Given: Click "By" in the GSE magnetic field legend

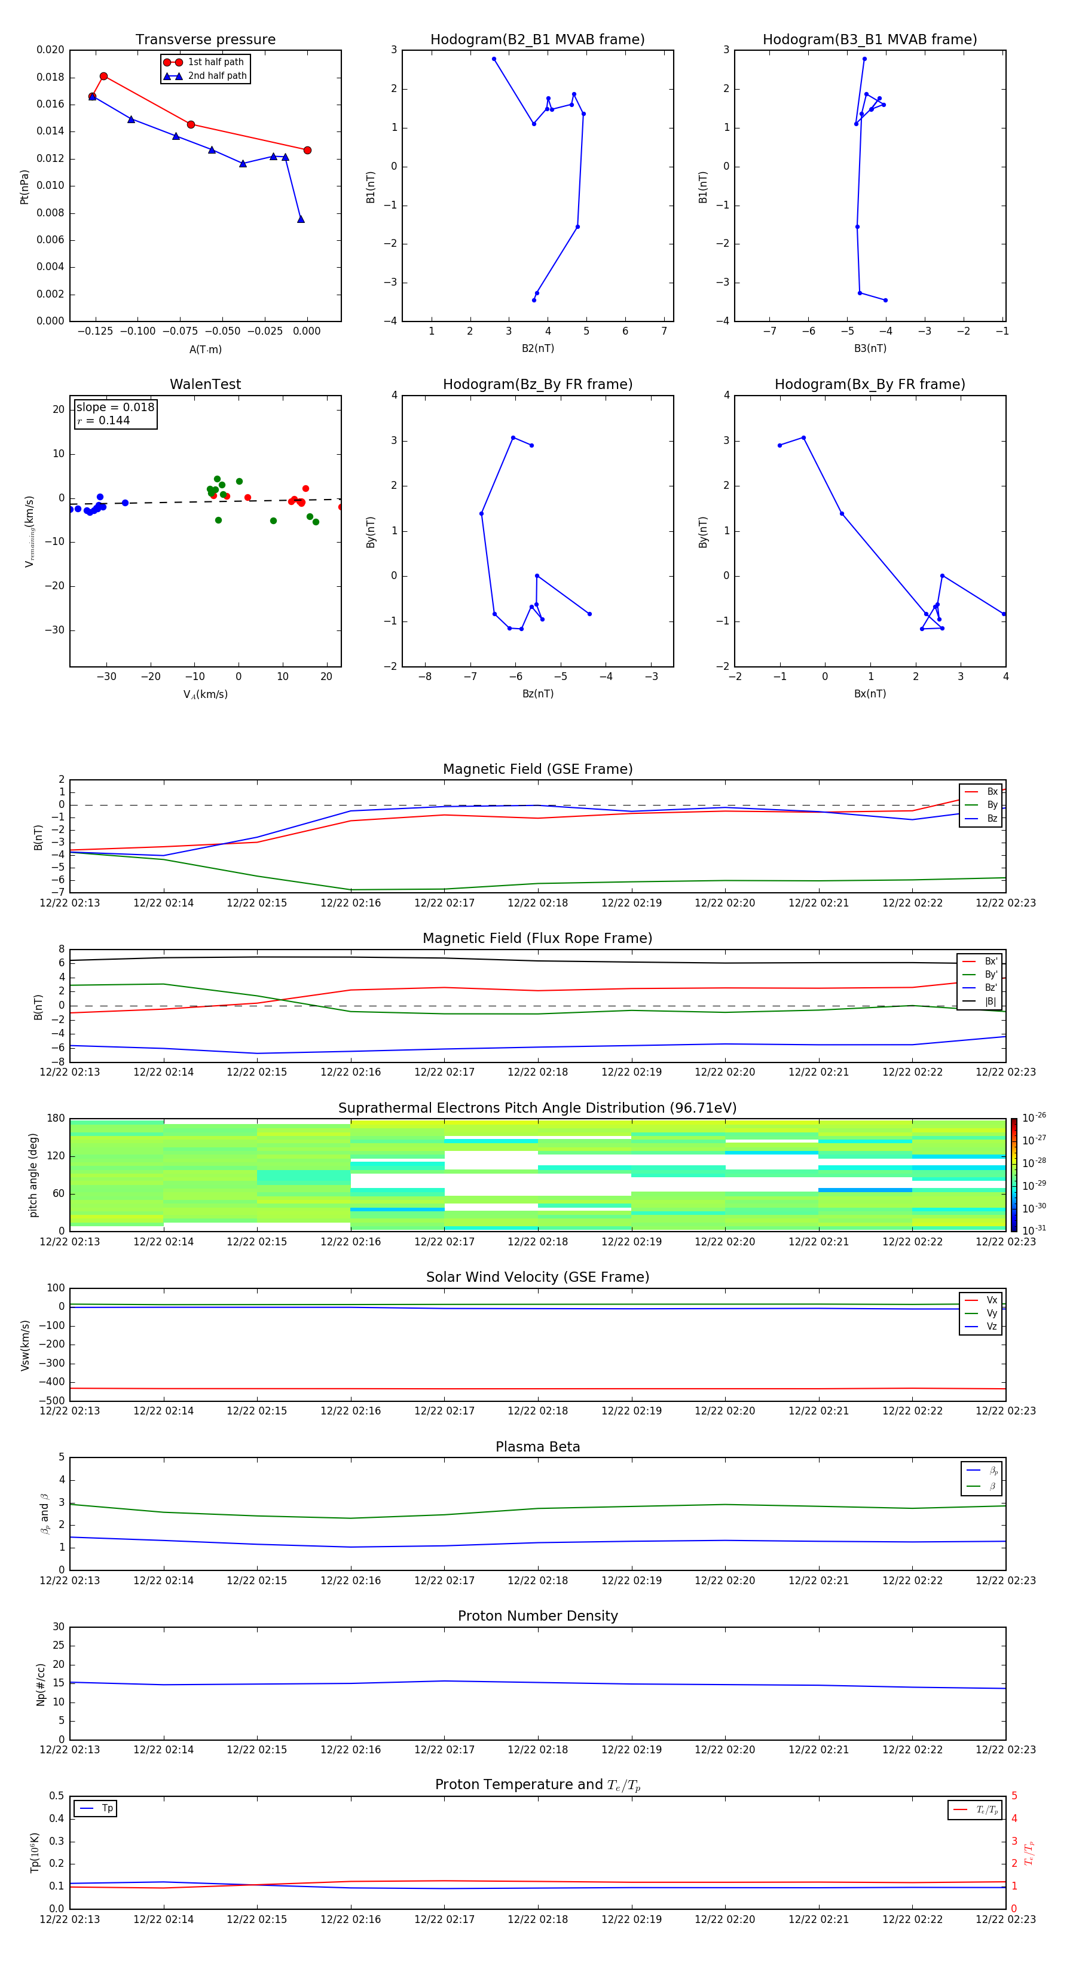Looking at the screenshot, I should (x=992, y=804).
